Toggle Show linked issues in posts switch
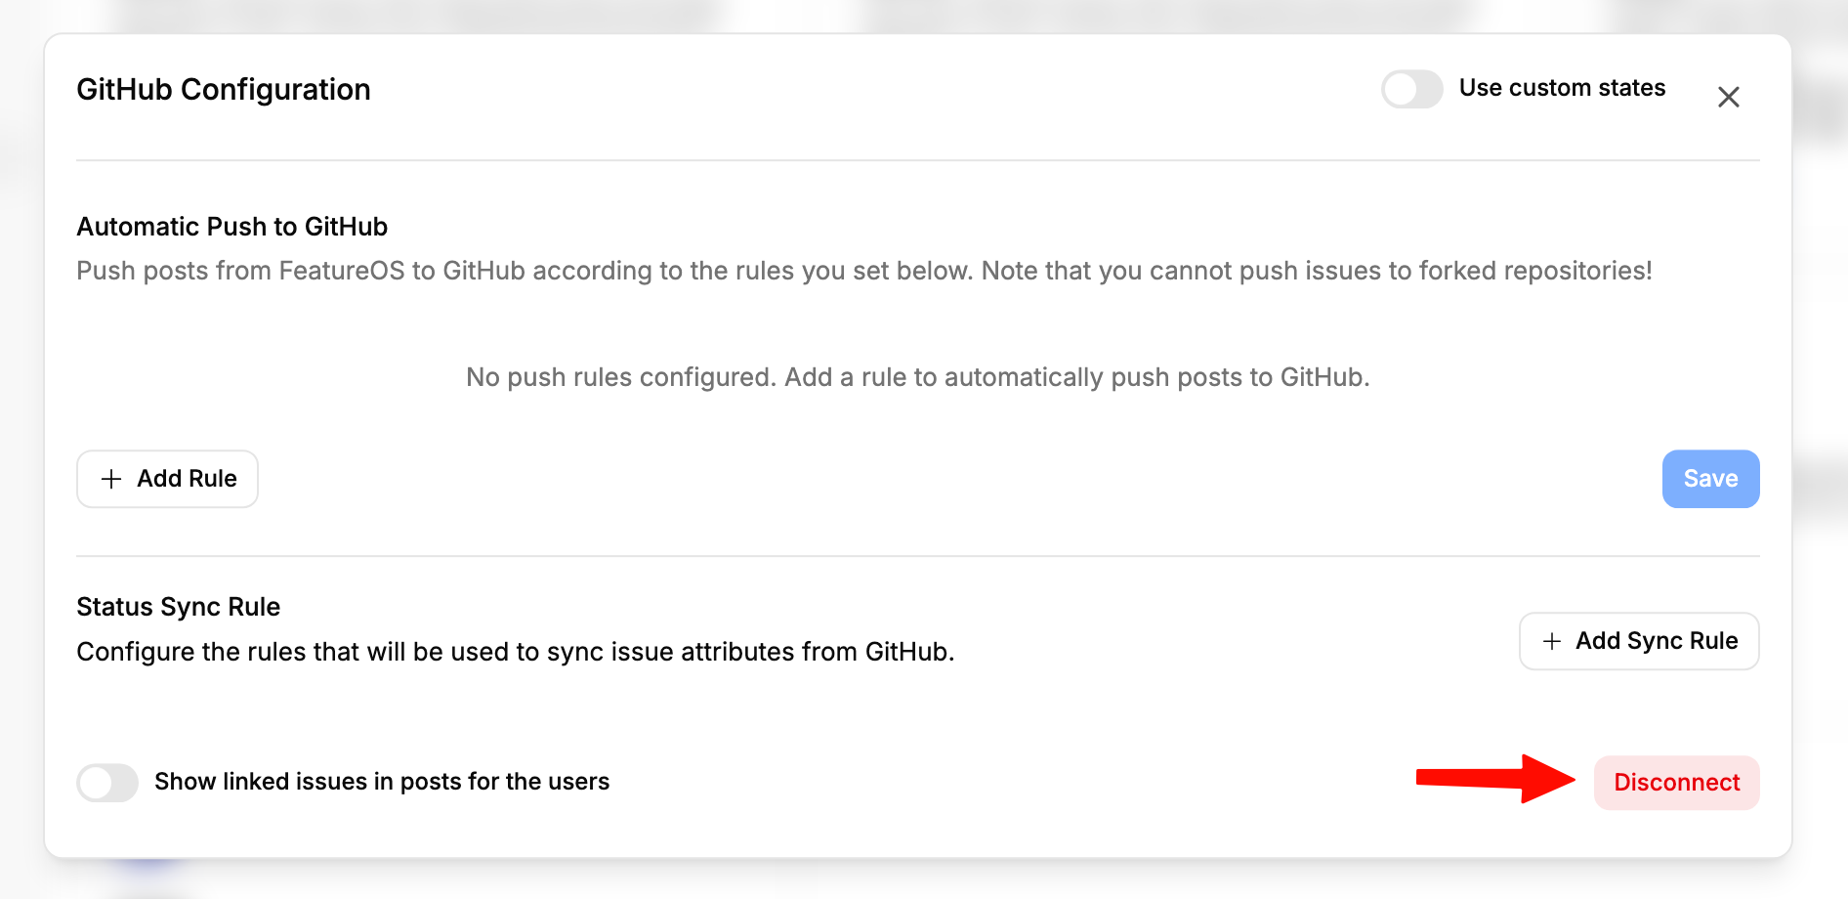The image size is (1848, 899). pos(107,783)
